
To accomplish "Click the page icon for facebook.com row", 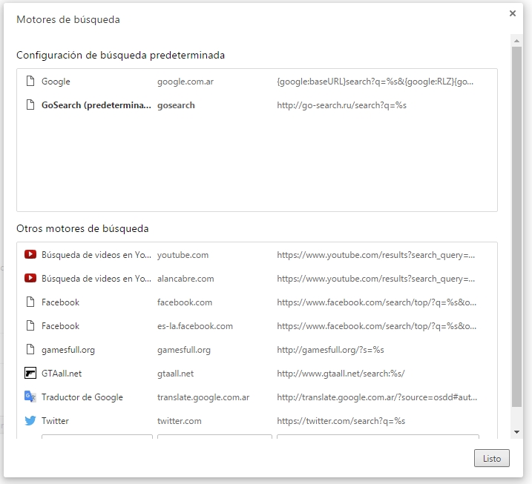I will tap(30, 302).
